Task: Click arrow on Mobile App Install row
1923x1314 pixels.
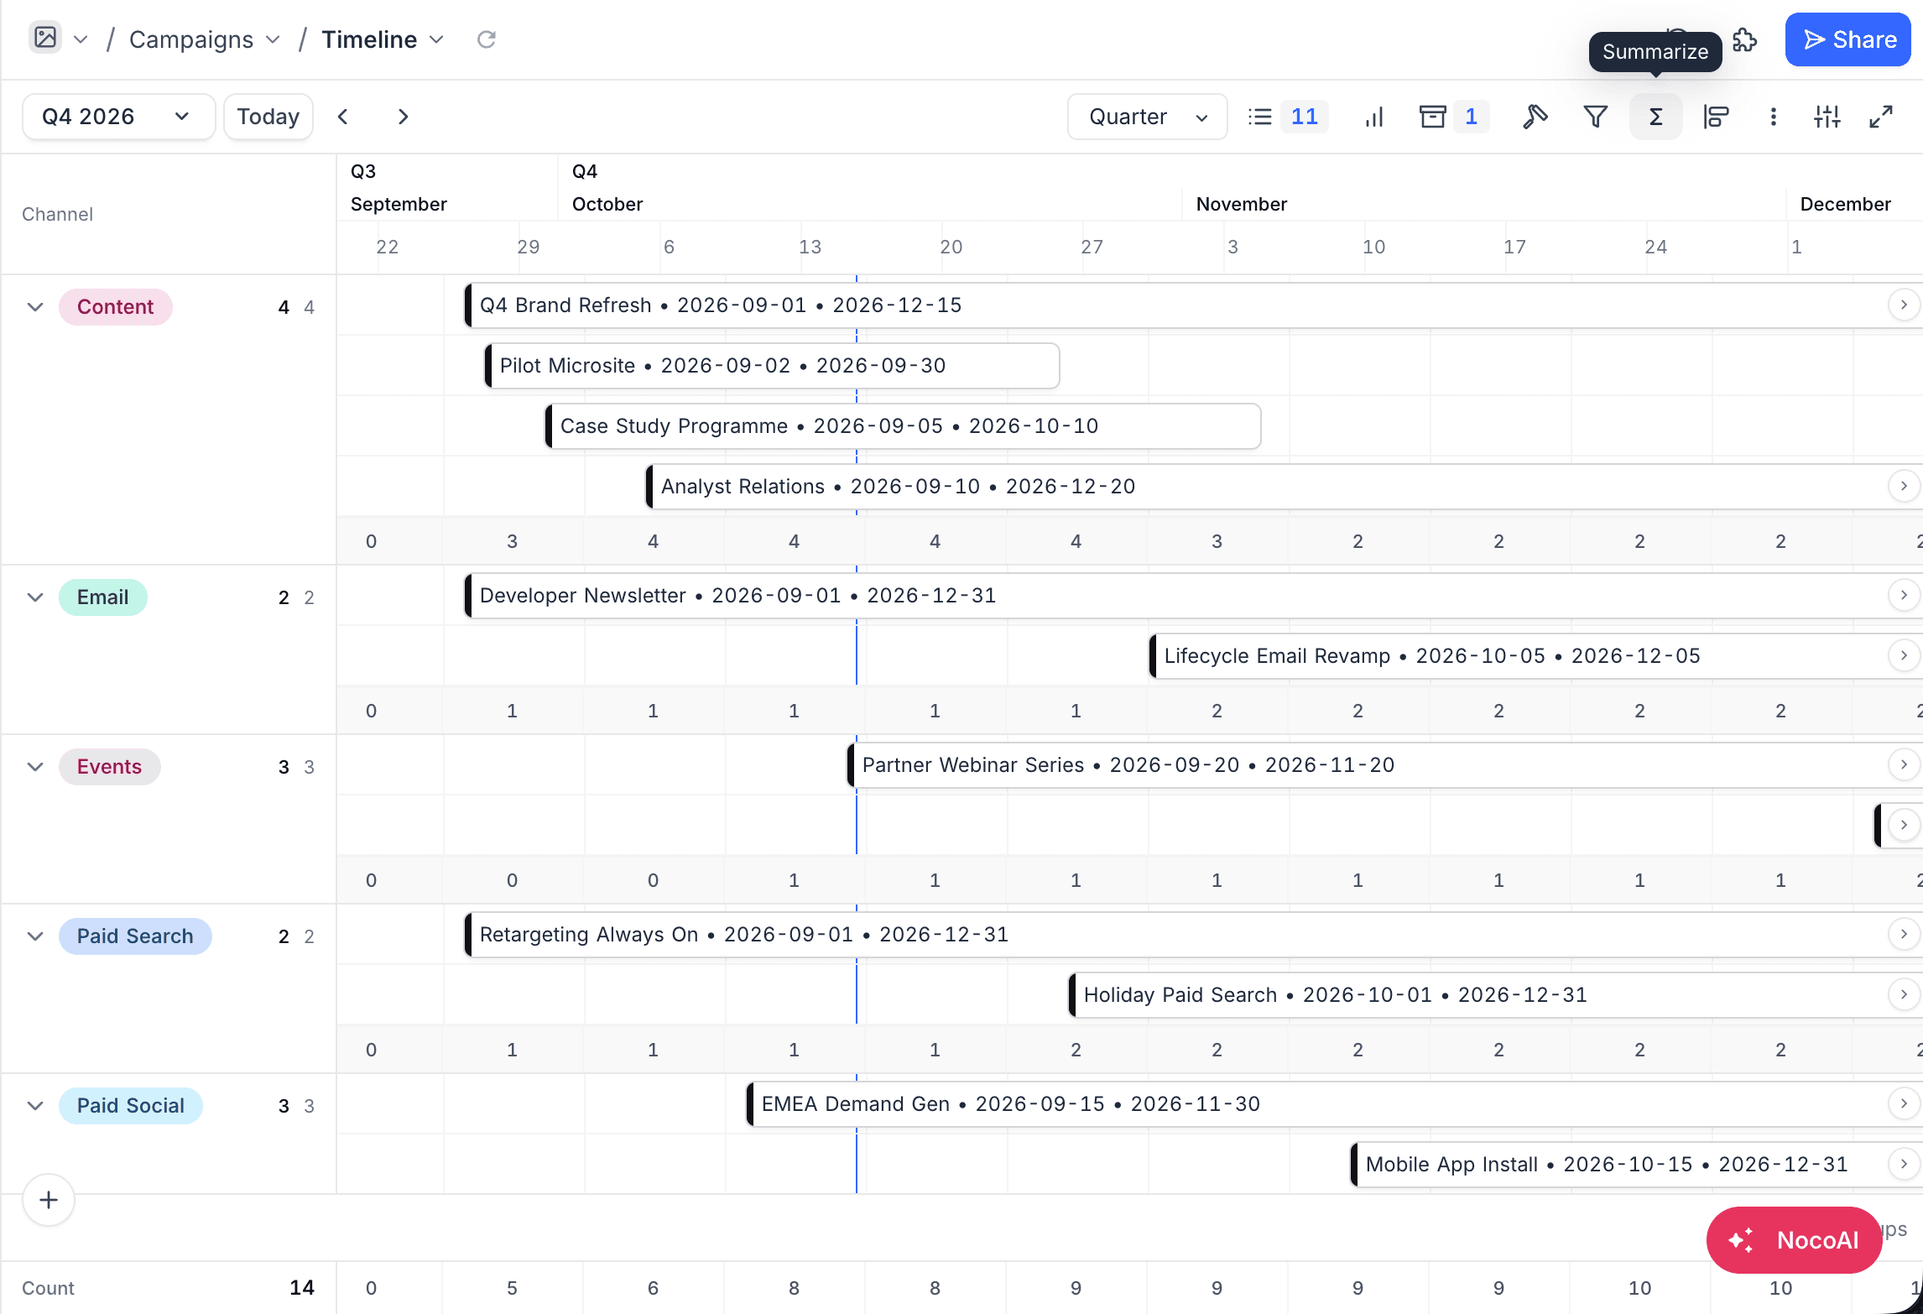Action: point(1904,1164)
